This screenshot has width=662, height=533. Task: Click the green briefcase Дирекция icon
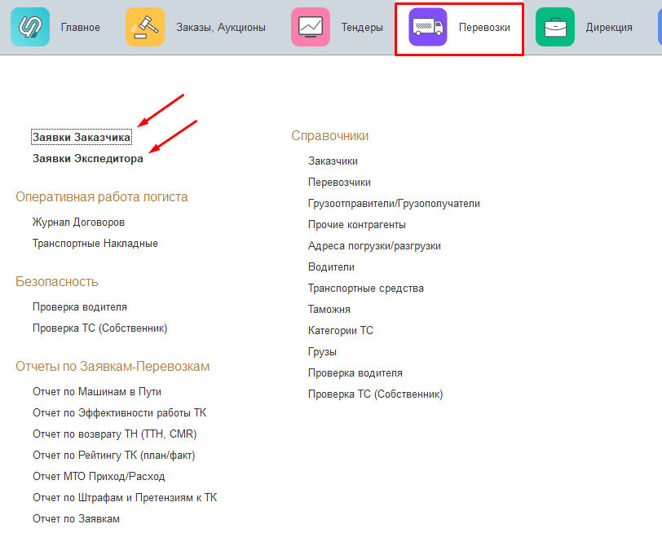pyautogui.click(x=554, y=27)
